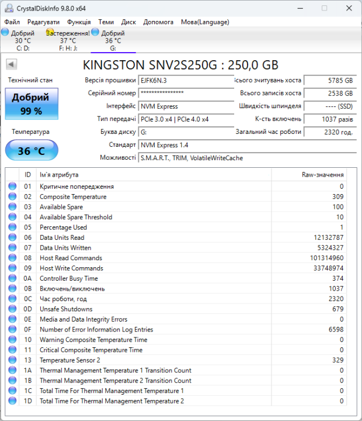Screen dimensions: 362x421
Task: Click status orb of Available Spare row (ID 03)
Action: click(12, 206)
